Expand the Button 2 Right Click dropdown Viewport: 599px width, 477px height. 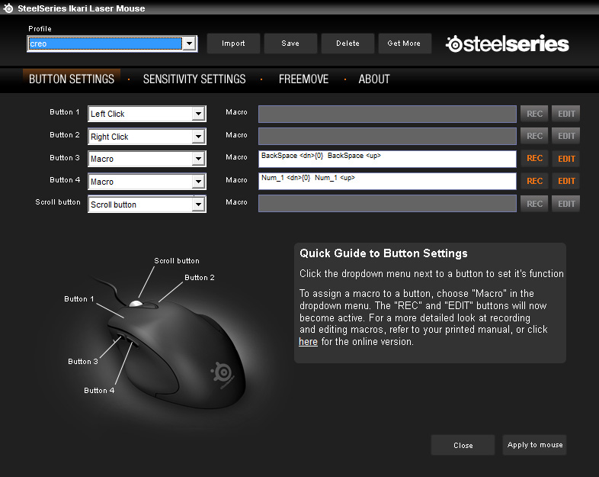(x=198, y=137)
